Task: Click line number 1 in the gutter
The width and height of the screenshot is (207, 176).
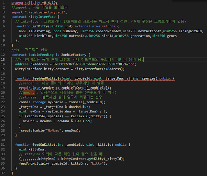Action: 4,3
